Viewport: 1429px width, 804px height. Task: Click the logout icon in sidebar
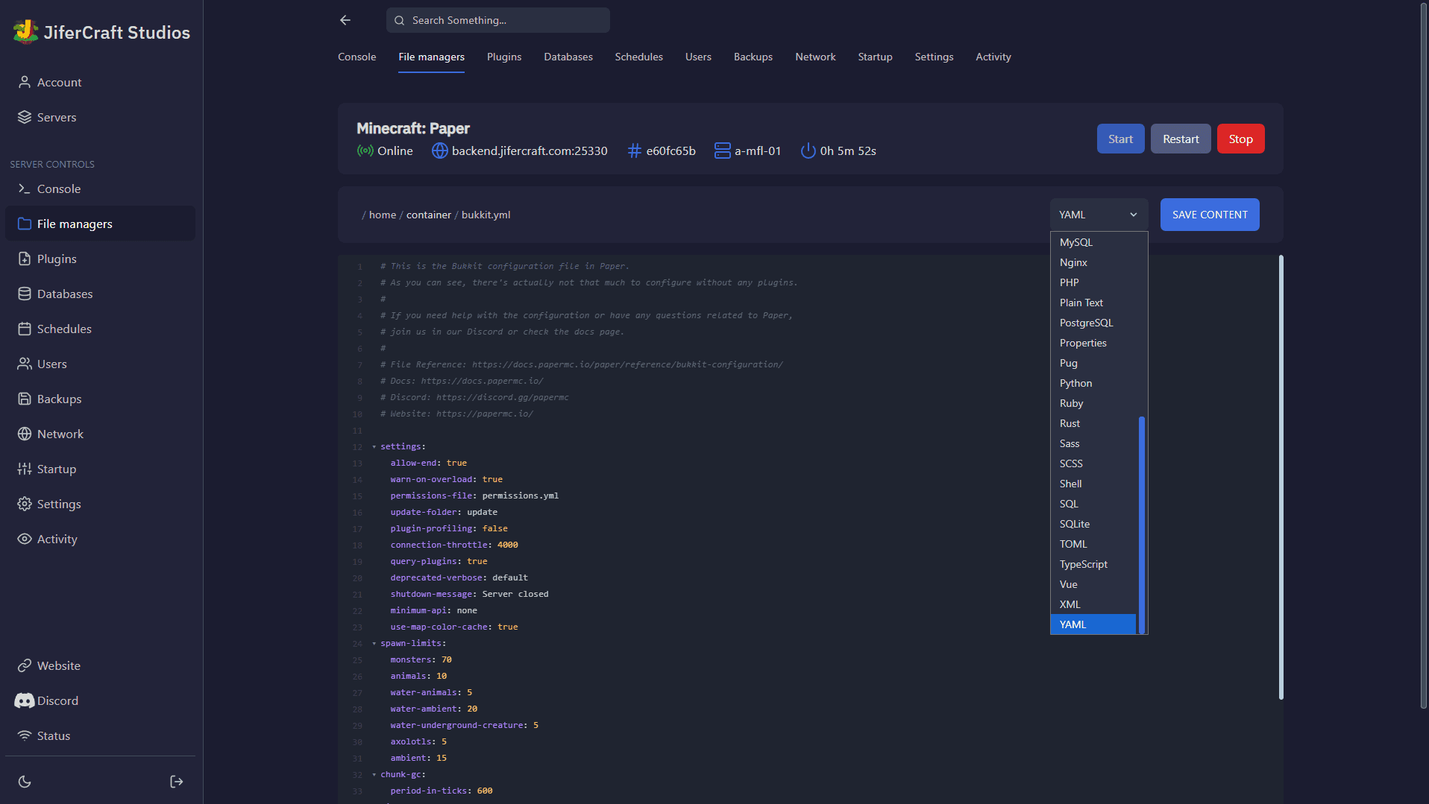point(176,782)
